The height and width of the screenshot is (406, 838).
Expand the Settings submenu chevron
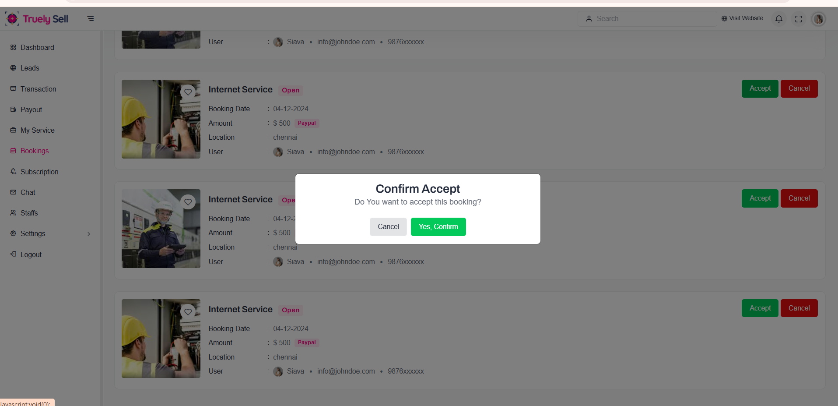point(89,234)
